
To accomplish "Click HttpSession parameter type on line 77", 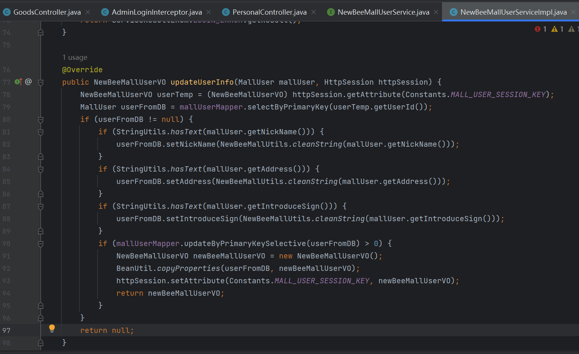I will pyautogui.click(x=349, y=82).
